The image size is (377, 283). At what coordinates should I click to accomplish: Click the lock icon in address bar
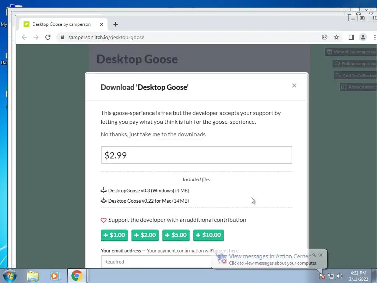pyautogui.click(x=63, y=37)
